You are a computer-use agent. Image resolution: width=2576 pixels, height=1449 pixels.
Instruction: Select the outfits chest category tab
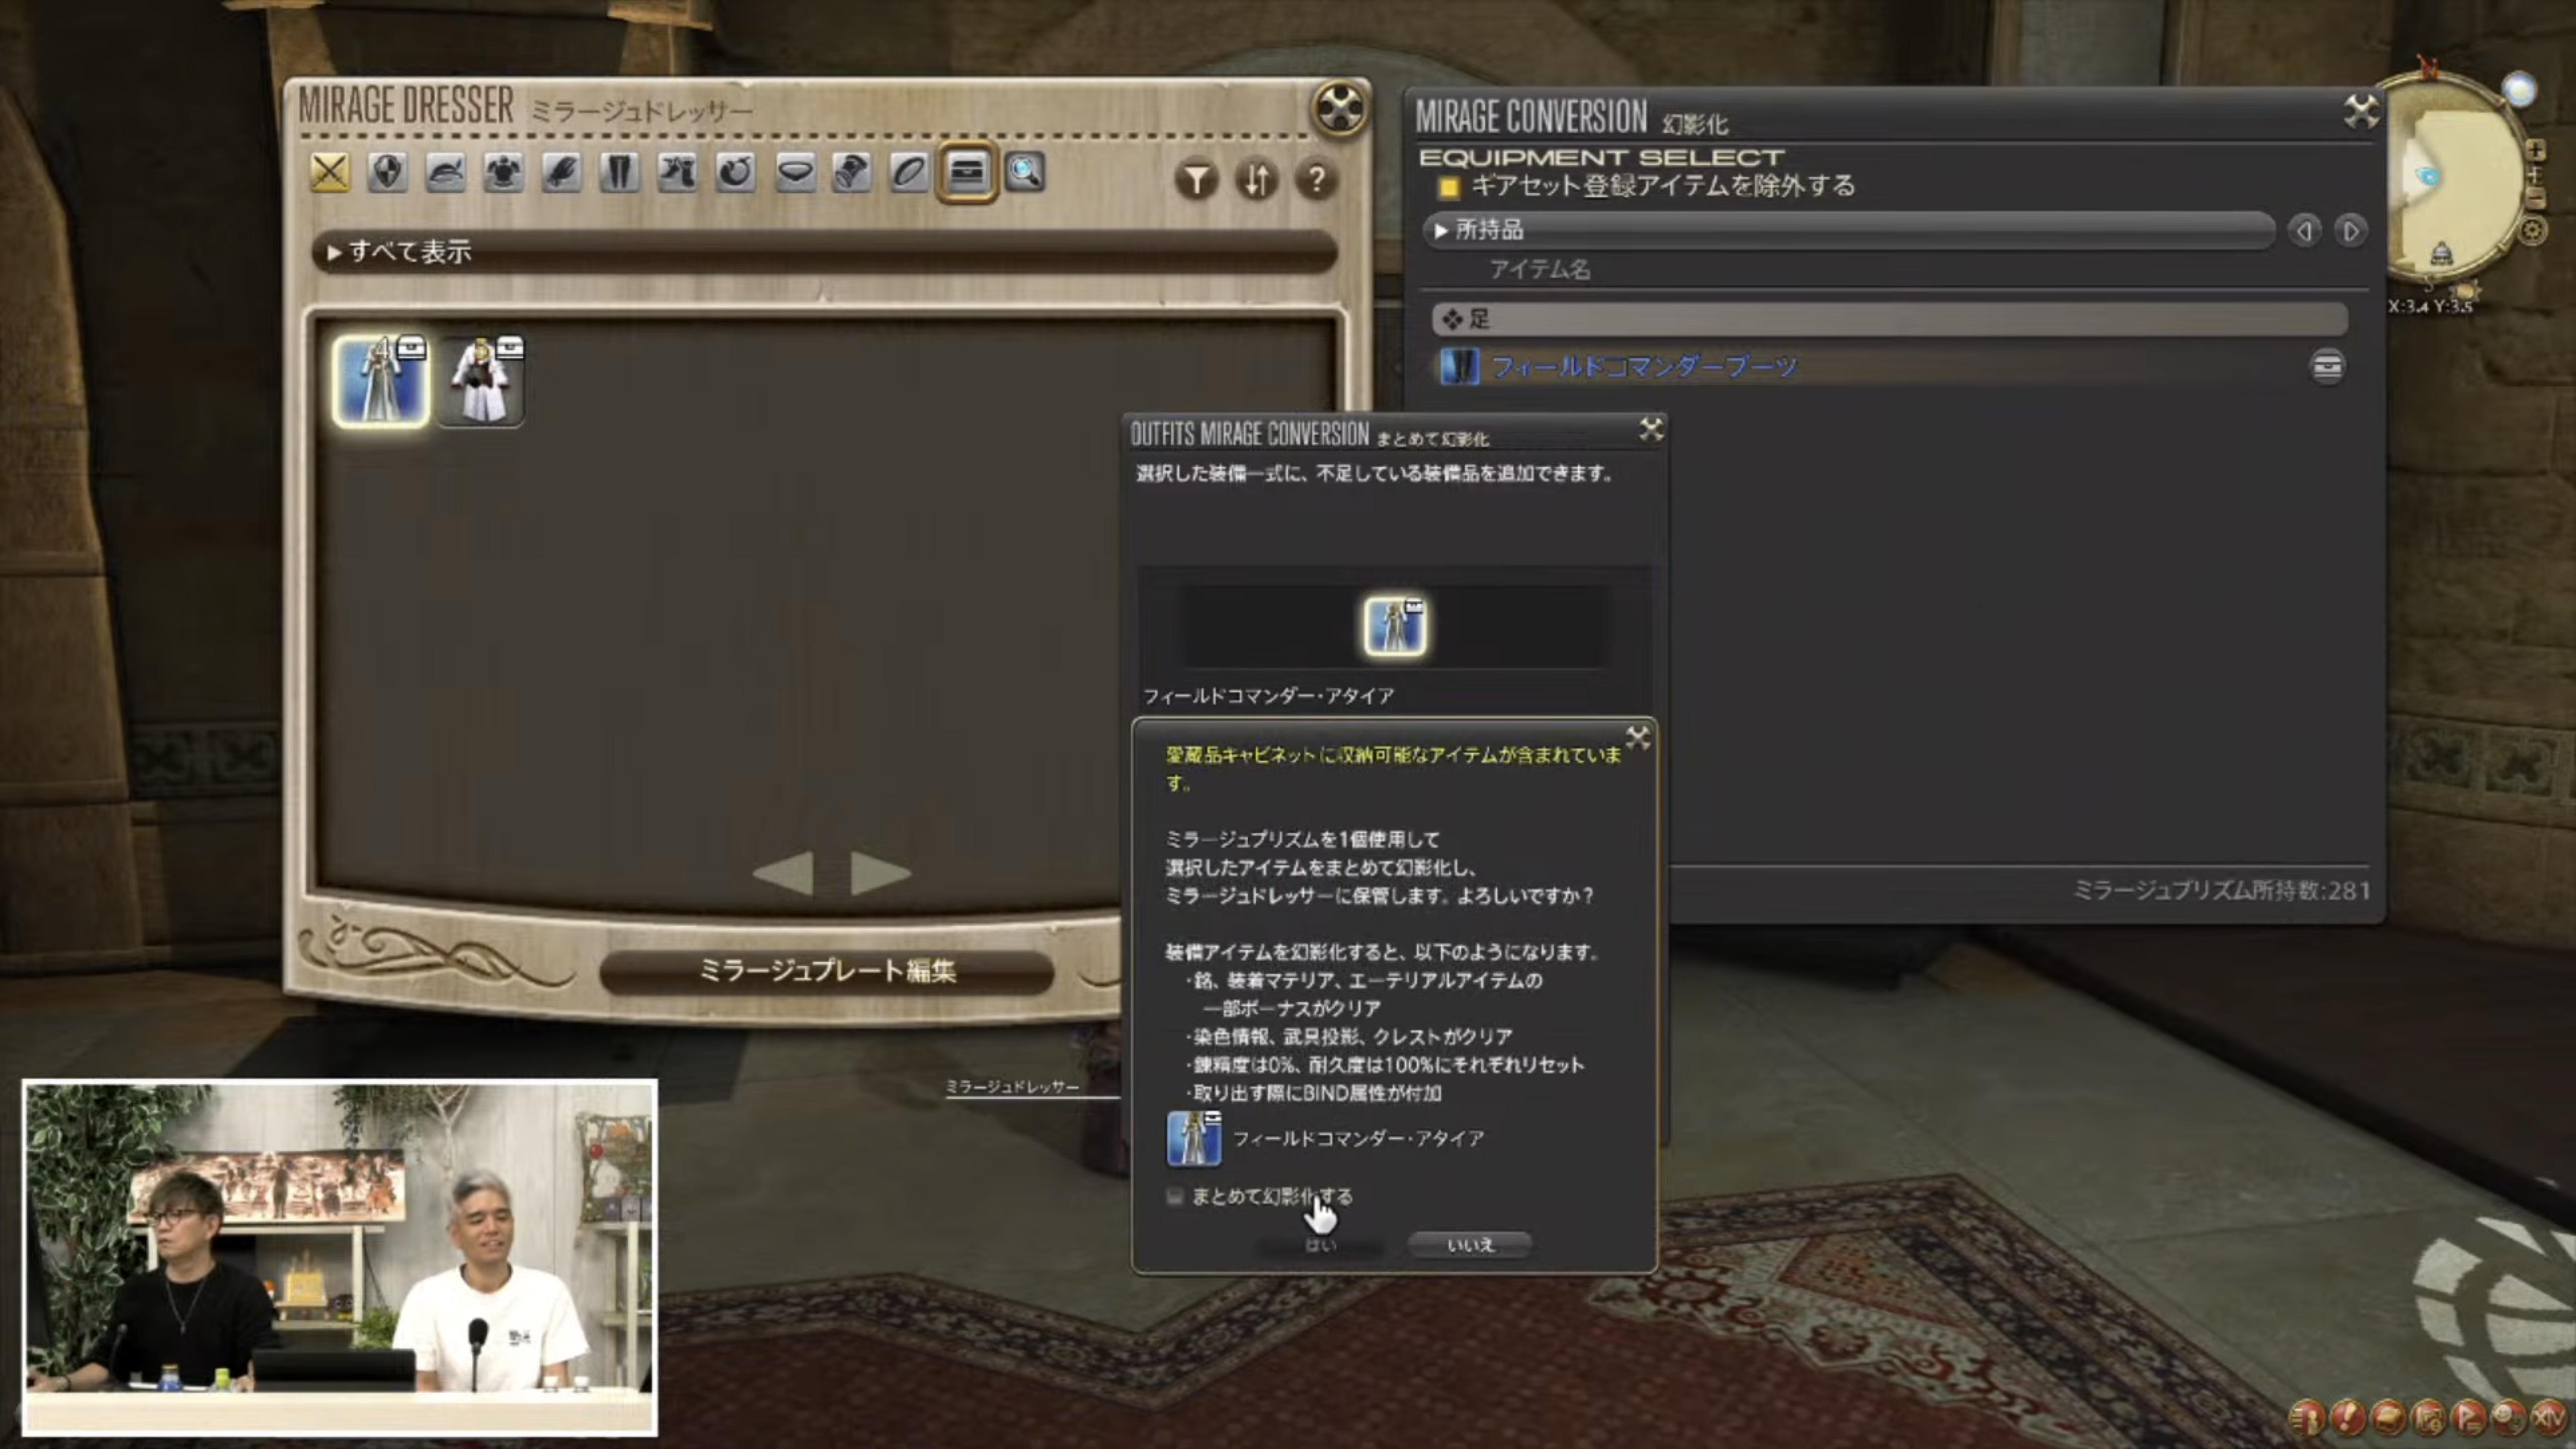point(966,173)
